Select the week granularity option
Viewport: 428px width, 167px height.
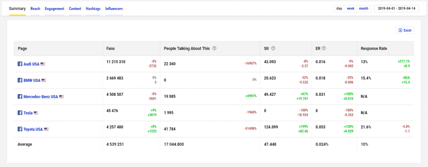point(351,8)
